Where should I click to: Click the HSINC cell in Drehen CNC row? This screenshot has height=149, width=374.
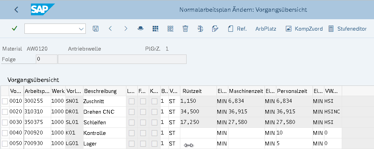[333, 112]
